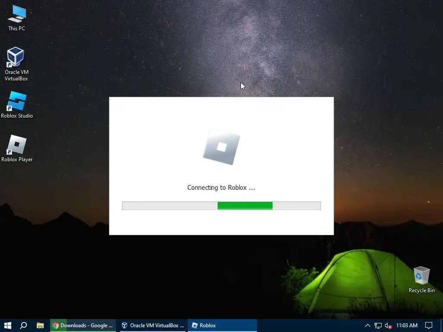This screenshot has width=443, height=332.
Task: Switch to Oracle VM VirtualBox taskbar window
Action: [153, 326]
